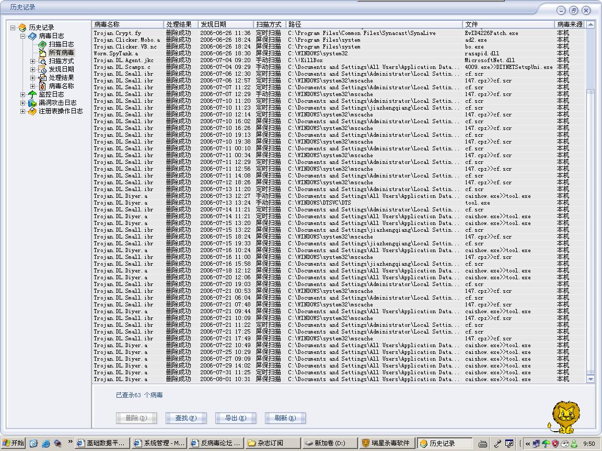Expand the 处理结果 tree node
Image resolution: width=602 pixels, height=451 pixels.
[32, 78]
